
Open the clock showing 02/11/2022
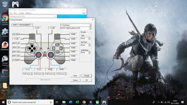175,102
